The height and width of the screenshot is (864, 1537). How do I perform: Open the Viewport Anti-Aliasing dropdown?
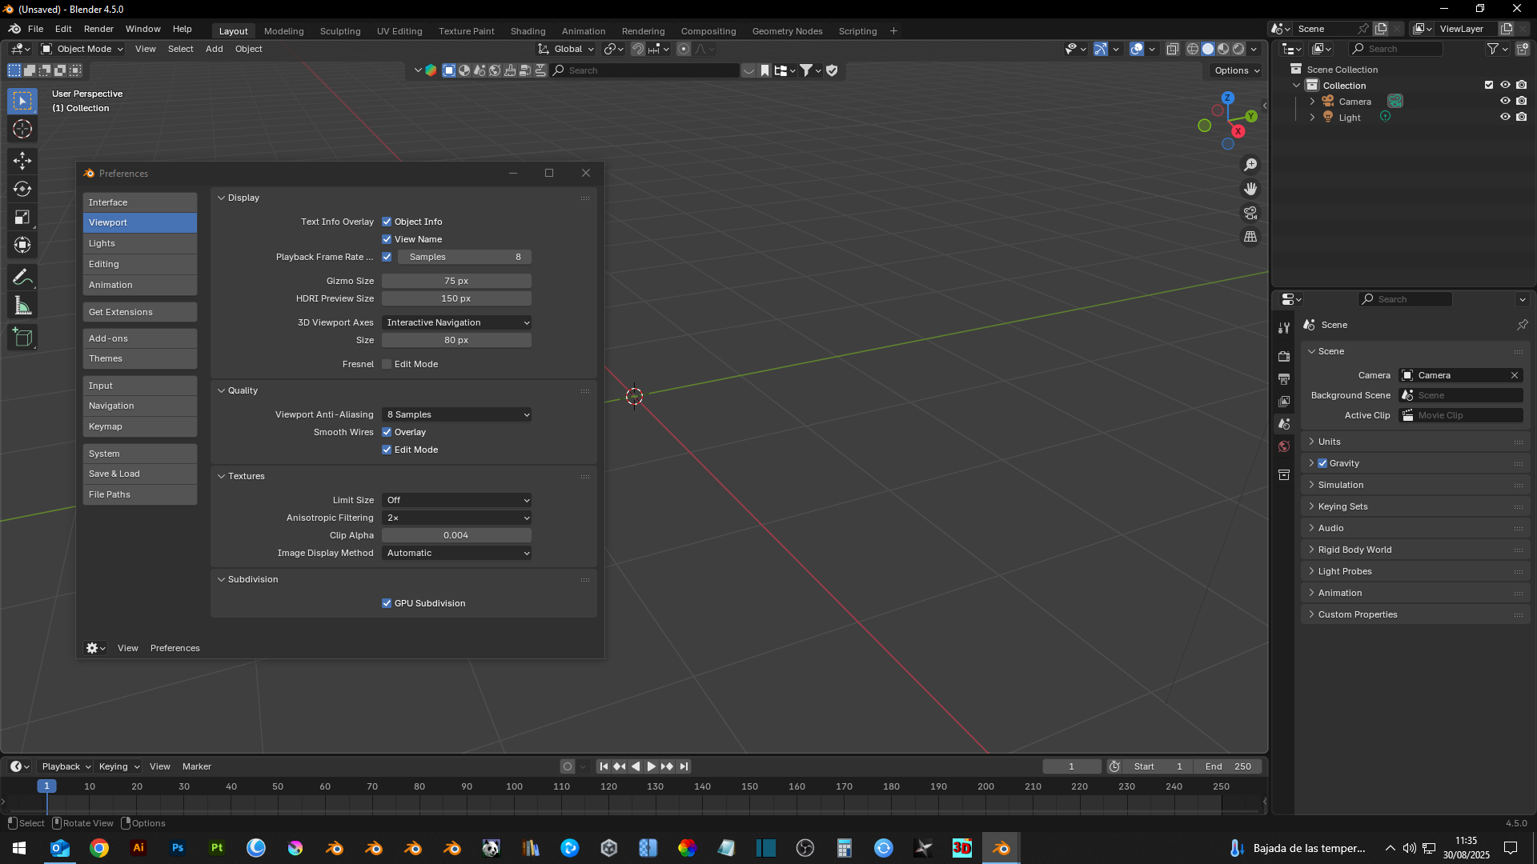(x=456, y=414)
